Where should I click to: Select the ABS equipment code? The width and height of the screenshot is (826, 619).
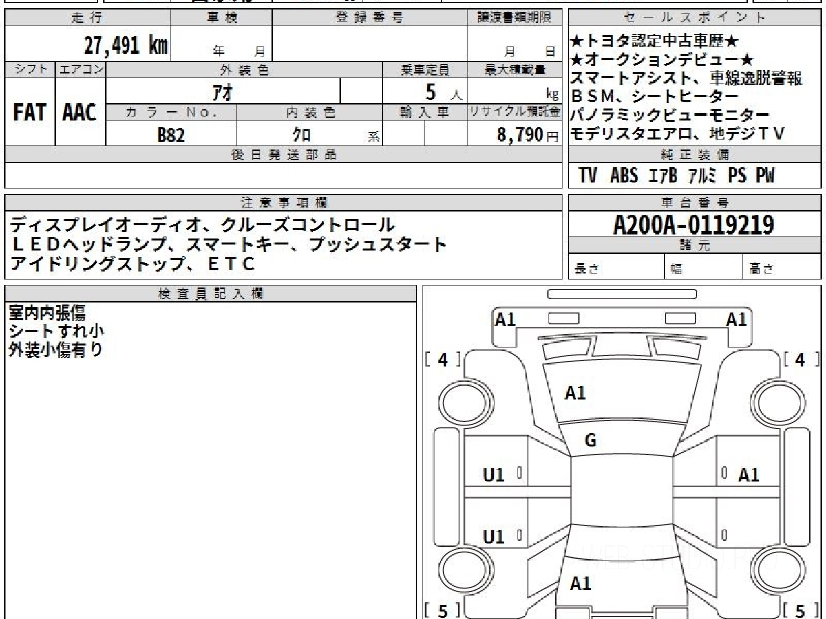(x=624, y=176)
